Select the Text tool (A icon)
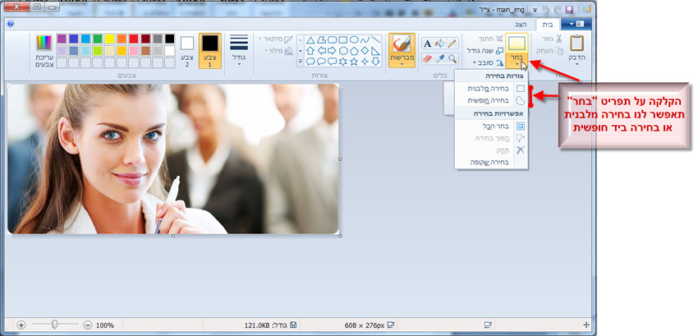The width and height of the screenshot is (698, 336). (x=427, y=44)
